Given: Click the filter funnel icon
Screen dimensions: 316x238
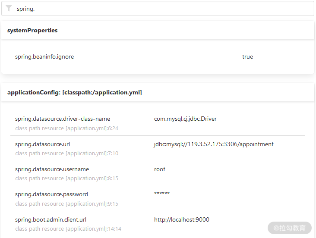Looking at the screenshot, I should 9,8.
